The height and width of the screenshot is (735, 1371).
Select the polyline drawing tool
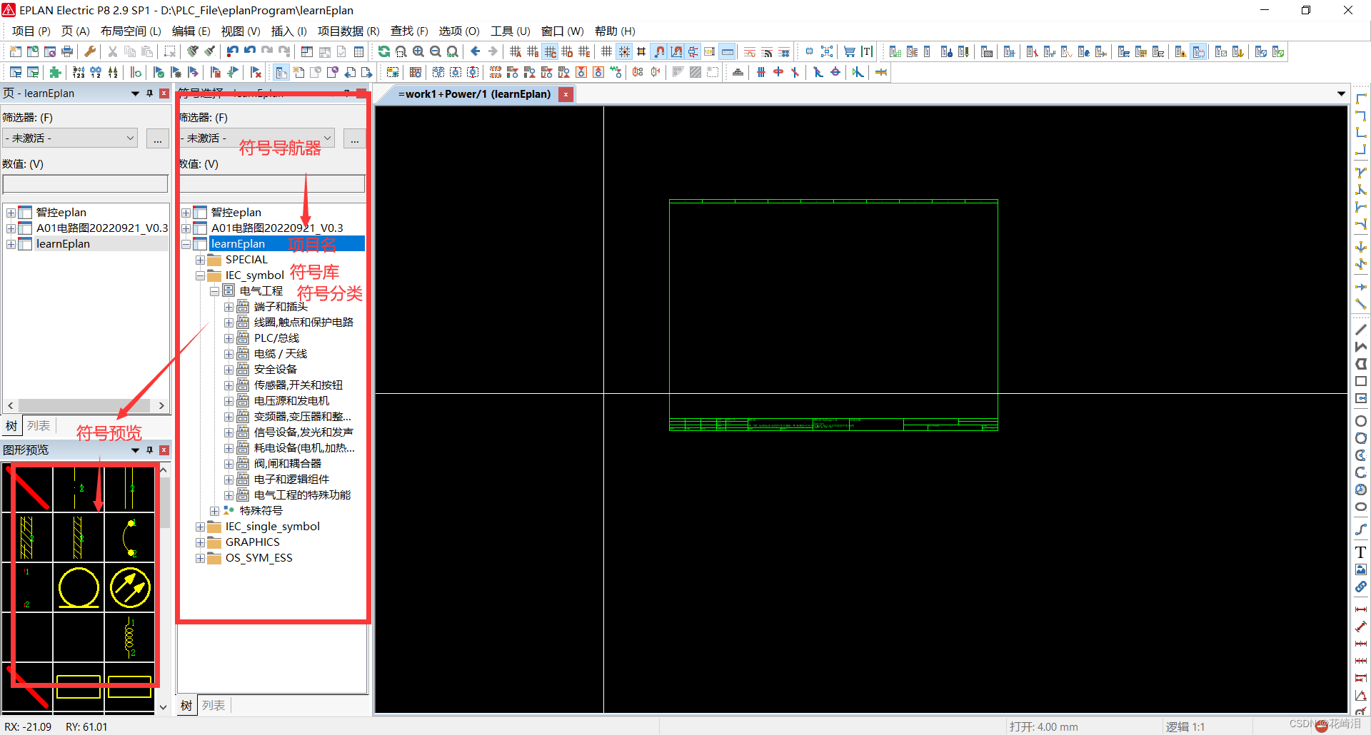pyautogui.click(x=1361, y=347)
